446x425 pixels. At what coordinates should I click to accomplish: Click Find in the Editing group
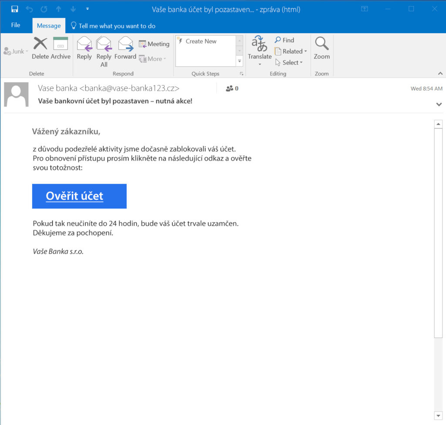[284, 40]
